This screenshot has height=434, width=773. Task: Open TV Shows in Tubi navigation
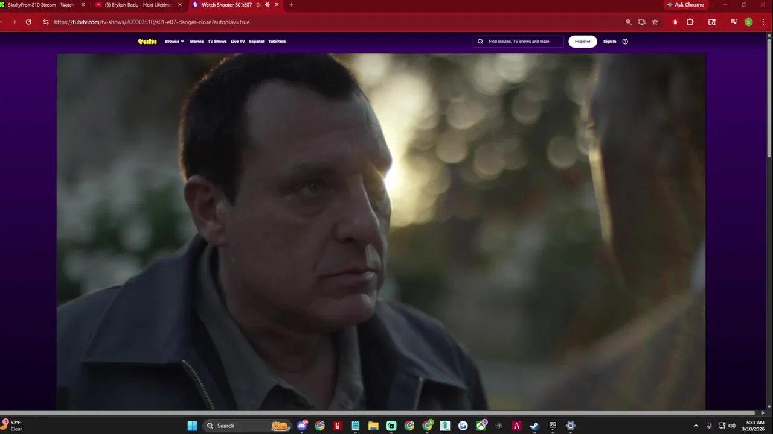click(x=217, y=42)
